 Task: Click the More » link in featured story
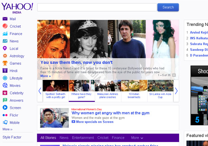coord(46,76)
